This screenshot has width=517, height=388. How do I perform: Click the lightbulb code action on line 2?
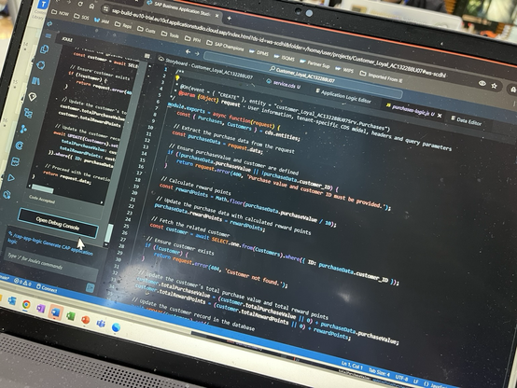click(177, 78)
